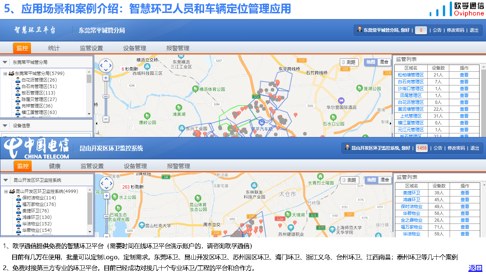486x274 pixels.
Task: Click 水上公园 marker icon on 昆山 map
Action: [116, 197]
